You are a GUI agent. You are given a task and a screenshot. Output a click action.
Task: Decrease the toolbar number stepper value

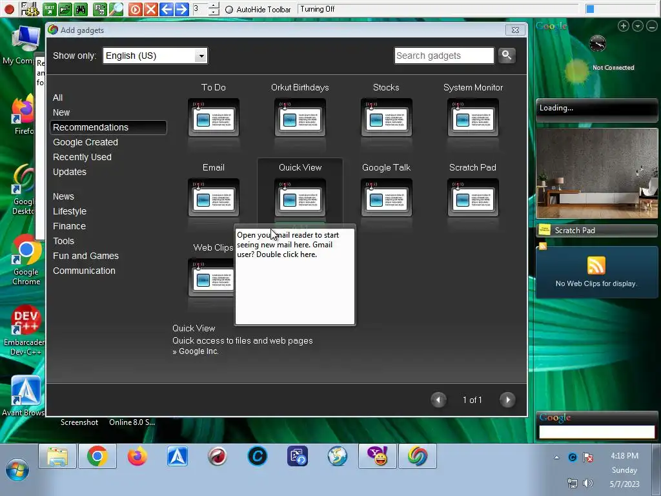click(x=214, y=12)
